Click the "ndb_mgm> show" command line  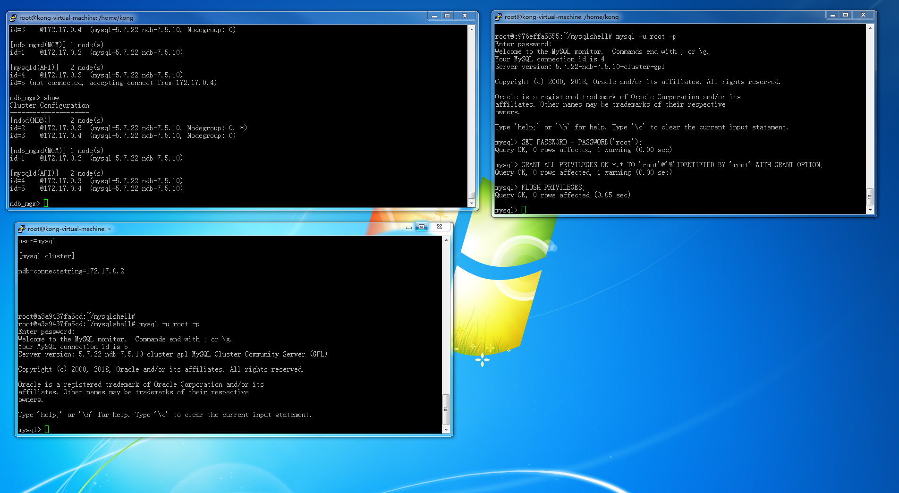[34, 98]
